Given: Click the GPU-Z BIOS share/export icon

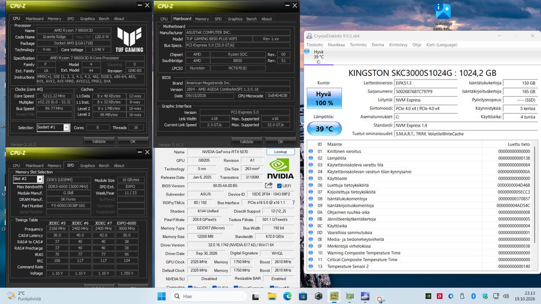Looking at the screenshot, I should pyautogui.click(x=268, y=185).
